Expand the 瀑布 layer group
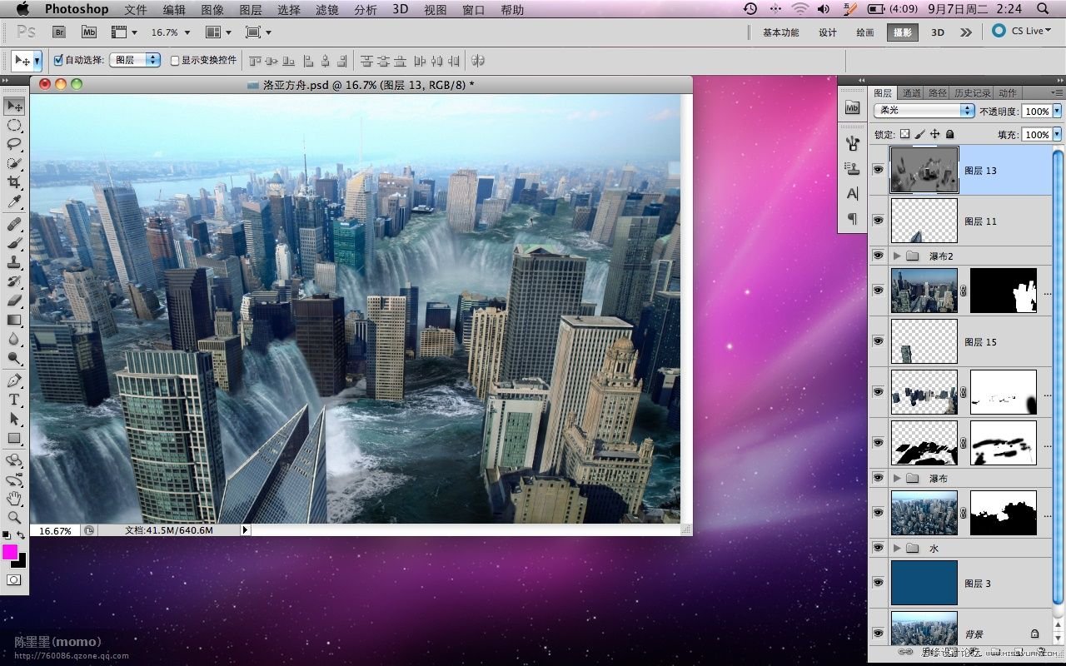This screenshot has width=1066, height=666. (897, 478)
